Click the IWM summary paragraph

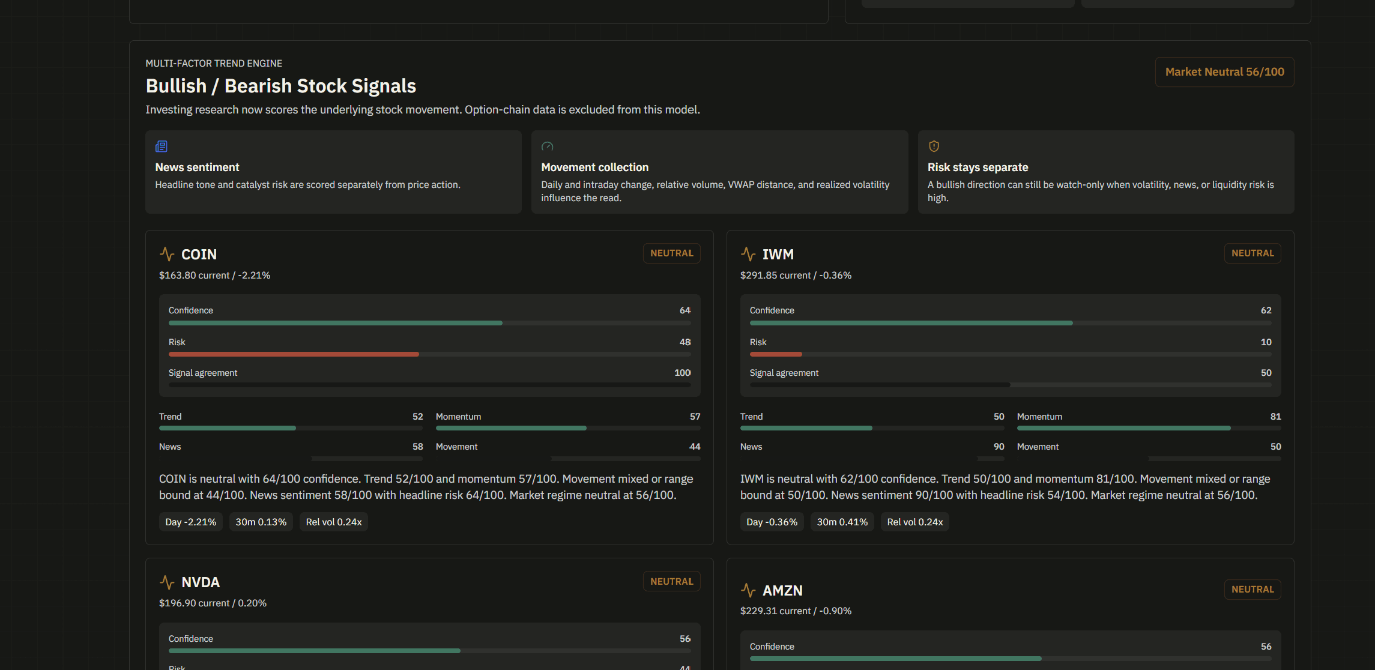pyautogui.click(x=1006, y=487)
